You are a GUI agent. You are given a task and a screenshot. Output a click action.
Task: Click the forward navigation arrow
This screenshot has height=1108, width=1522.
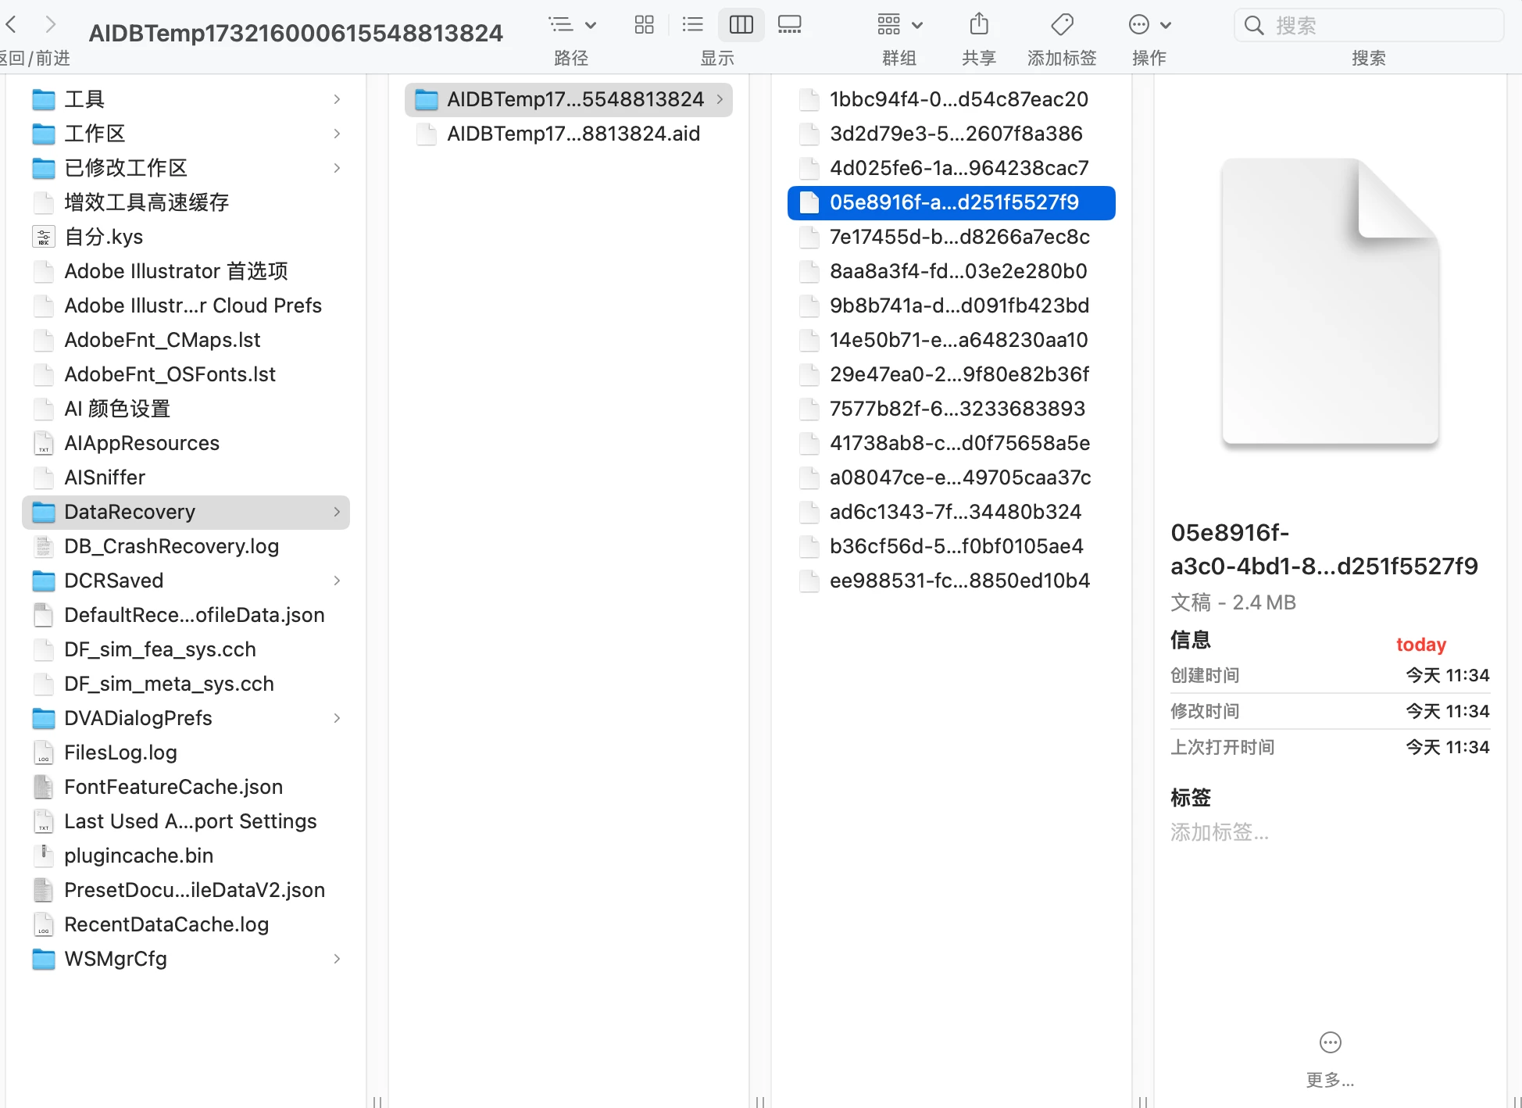click(x=51, y=25)
